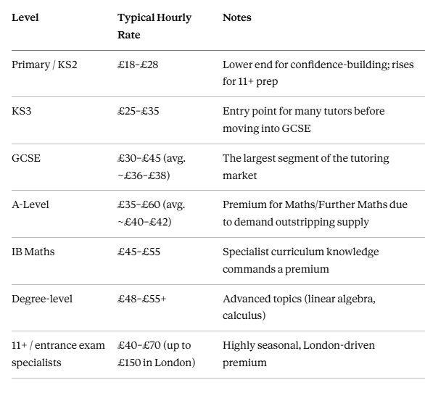Click the Maths/Further Maths premium note

click(315, 213)
